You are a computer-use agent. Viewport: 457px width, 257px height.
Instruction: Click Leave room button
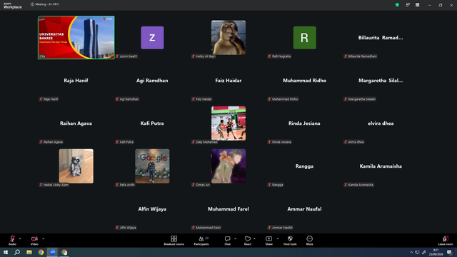pos(446,241)
